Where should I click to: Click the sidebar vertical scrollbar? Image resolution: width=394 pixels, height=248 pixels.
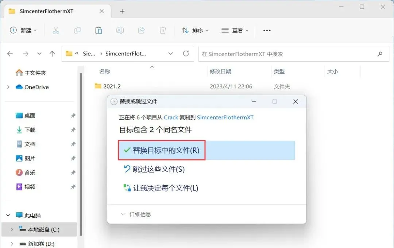81,155
